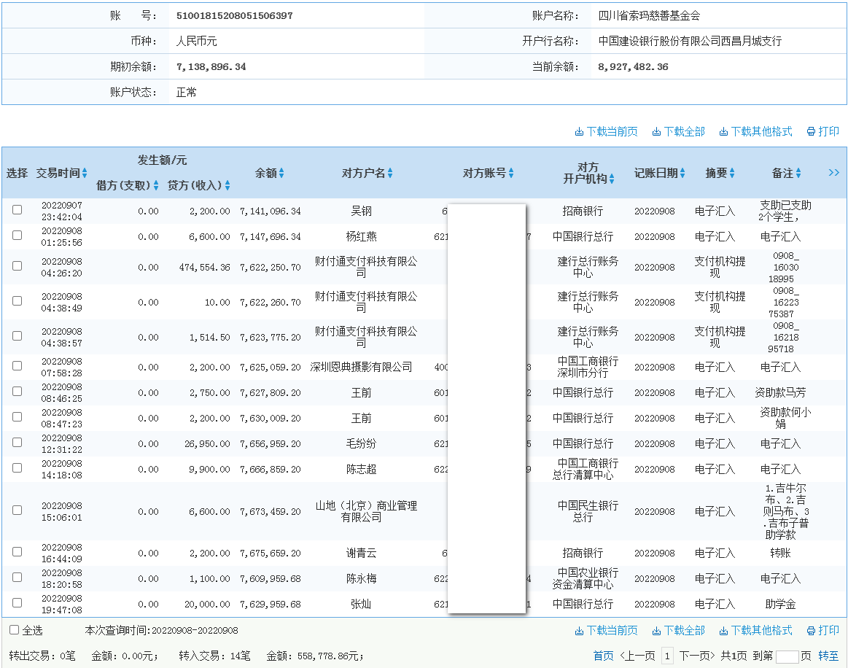The height and width of the screenshot is (668, 848).
Task: Click the page number input field
Action: 787,656
